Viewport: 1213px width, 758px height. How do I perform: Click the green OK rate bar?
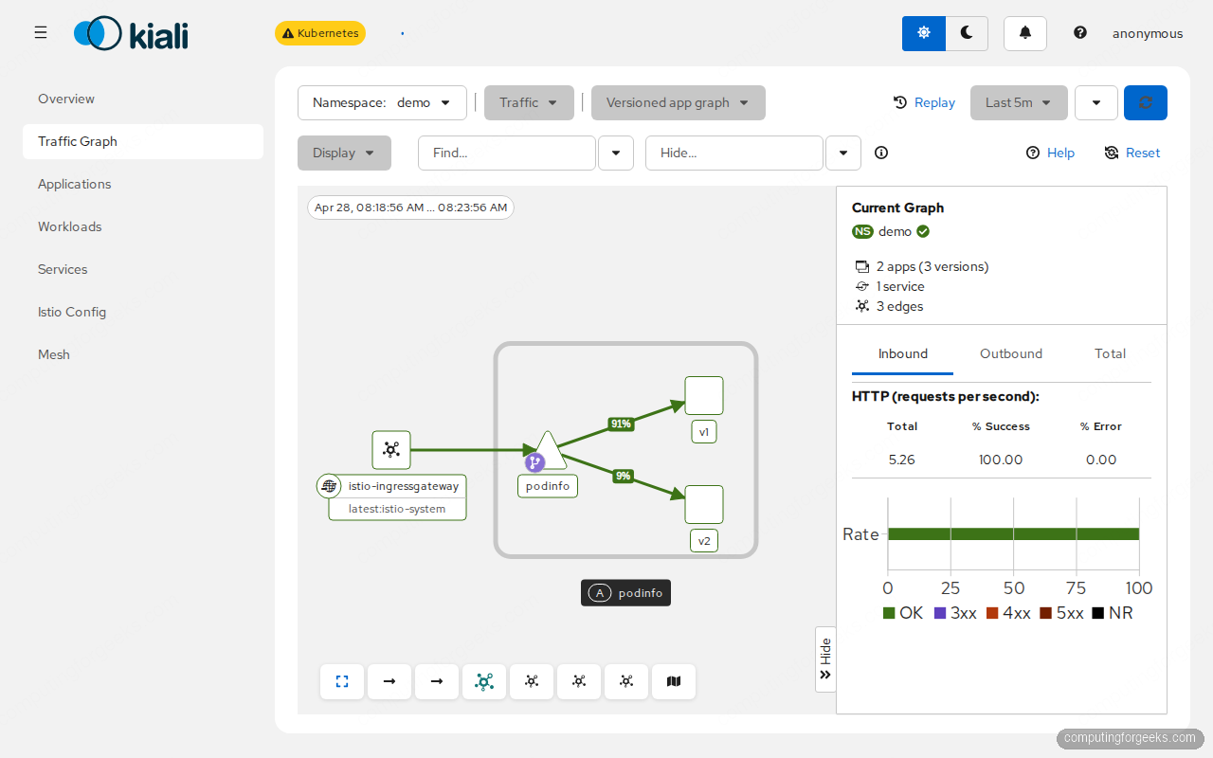(1013, 533)
